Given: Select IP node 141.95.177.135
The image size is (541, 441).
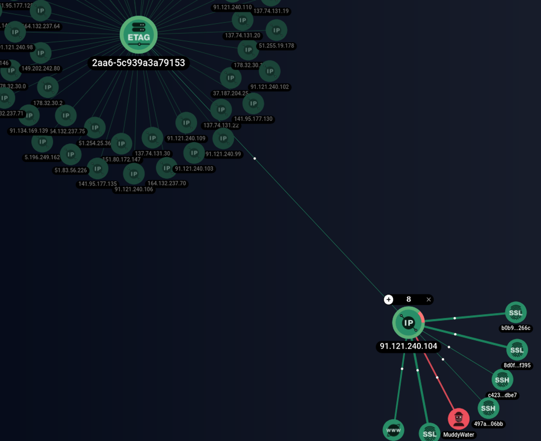Looking at the screenshot, I should click(x=97, y=168).
